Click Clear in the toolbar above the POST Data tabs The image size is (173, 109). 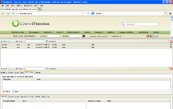coord(19,69)
